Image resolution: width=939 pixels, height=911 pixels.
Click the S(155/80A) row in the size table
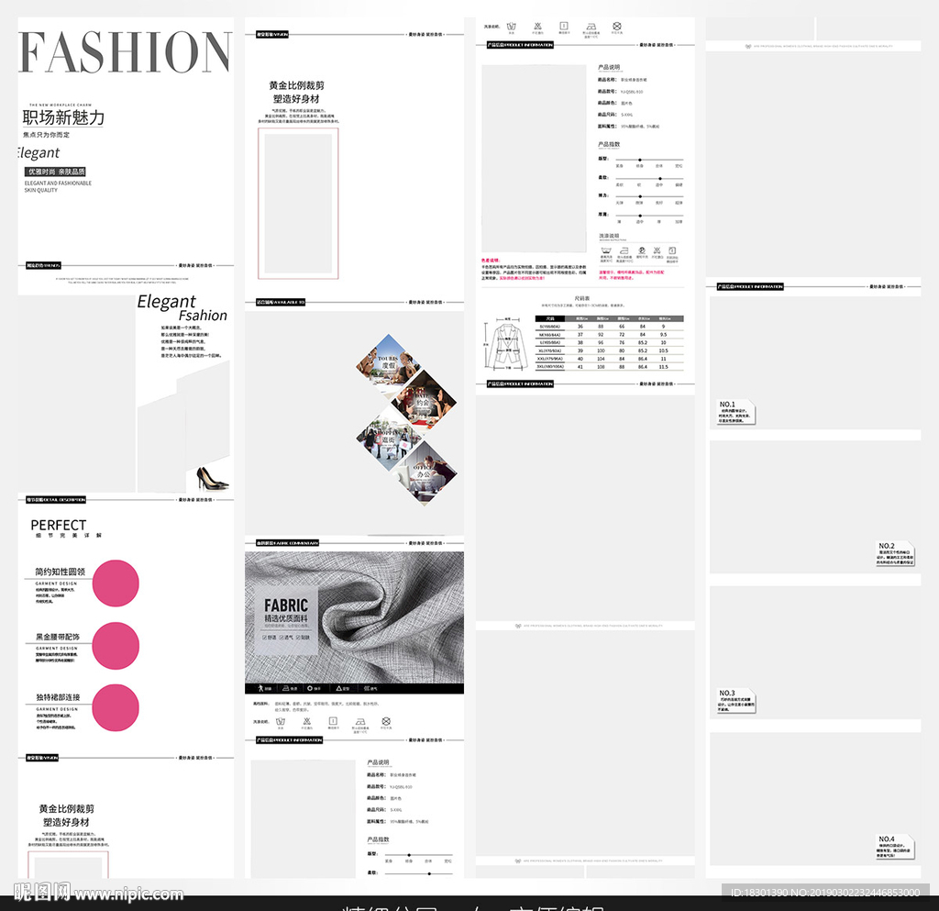610,327
